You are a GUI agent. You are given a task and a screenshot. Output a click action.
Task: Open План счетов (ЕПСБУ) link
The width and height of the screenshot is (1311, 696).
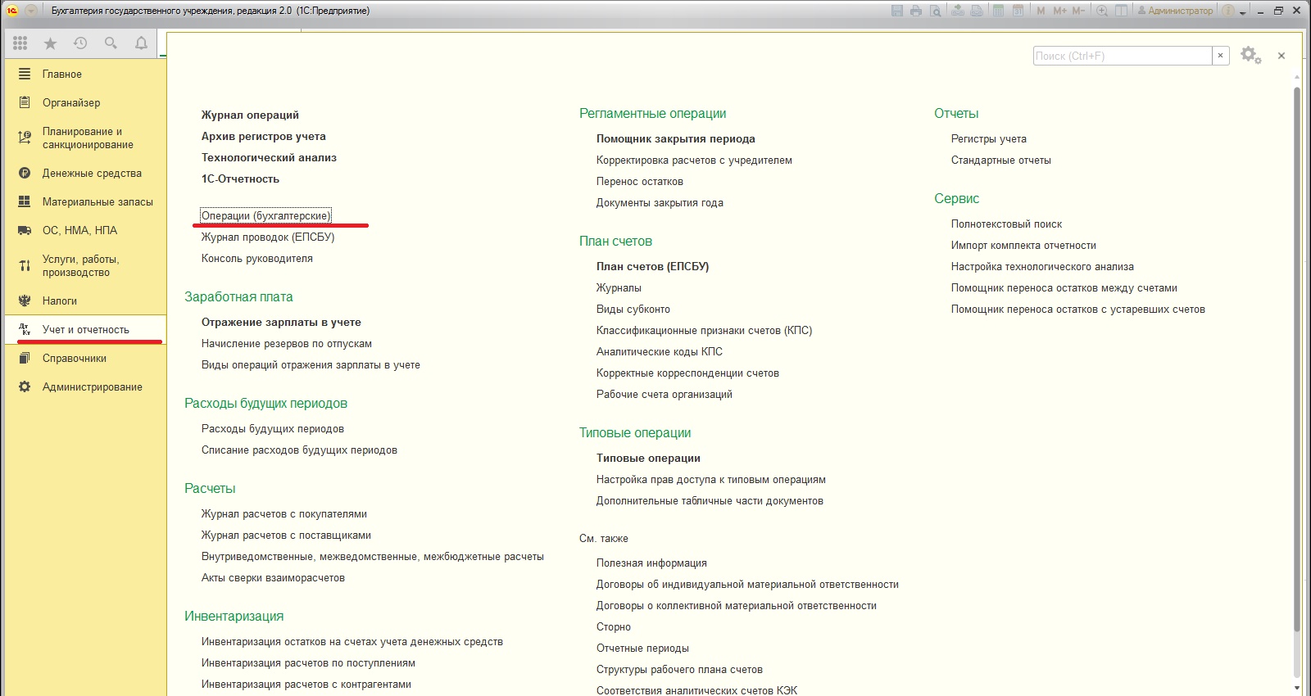[x=652, y=267]
